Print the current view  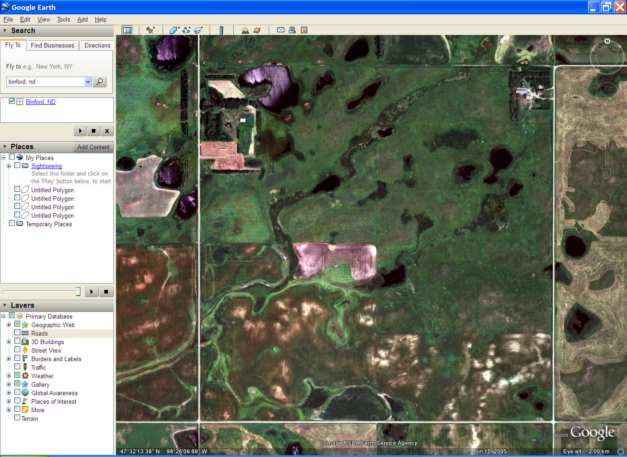[x=292, y=30]
